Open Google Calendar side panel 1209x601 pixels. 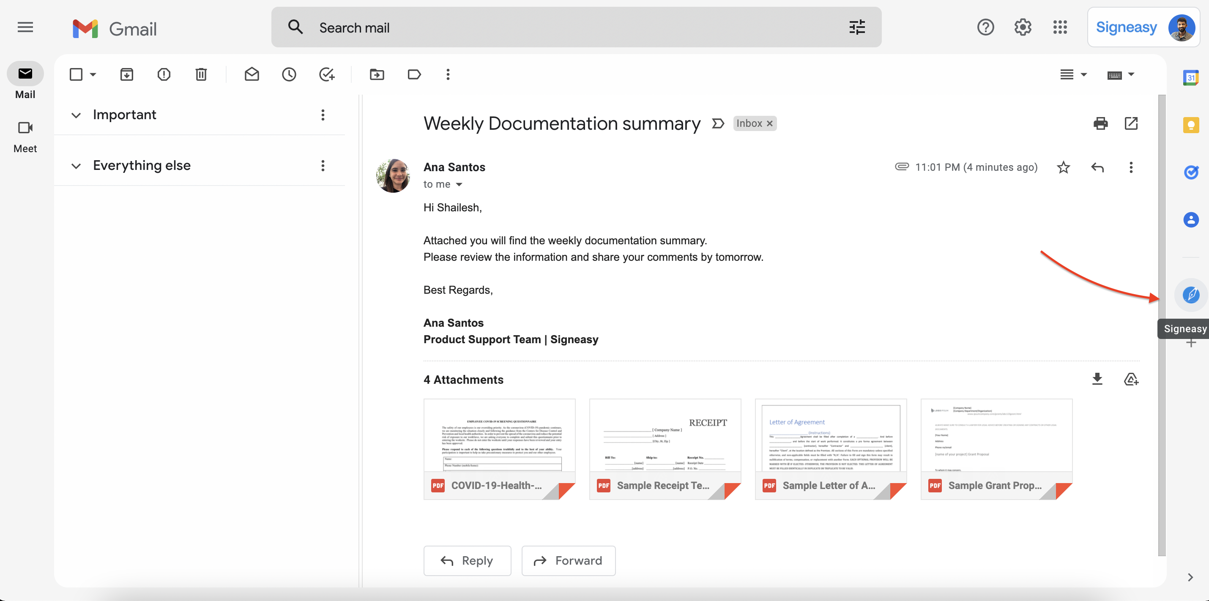tap(1191, 77)
